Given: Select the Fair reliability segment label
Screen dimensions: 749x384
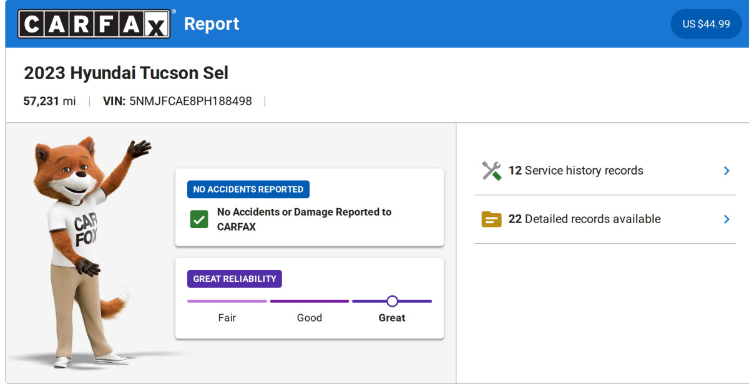Looking at the screenshot, I should [x=227, y=318].
